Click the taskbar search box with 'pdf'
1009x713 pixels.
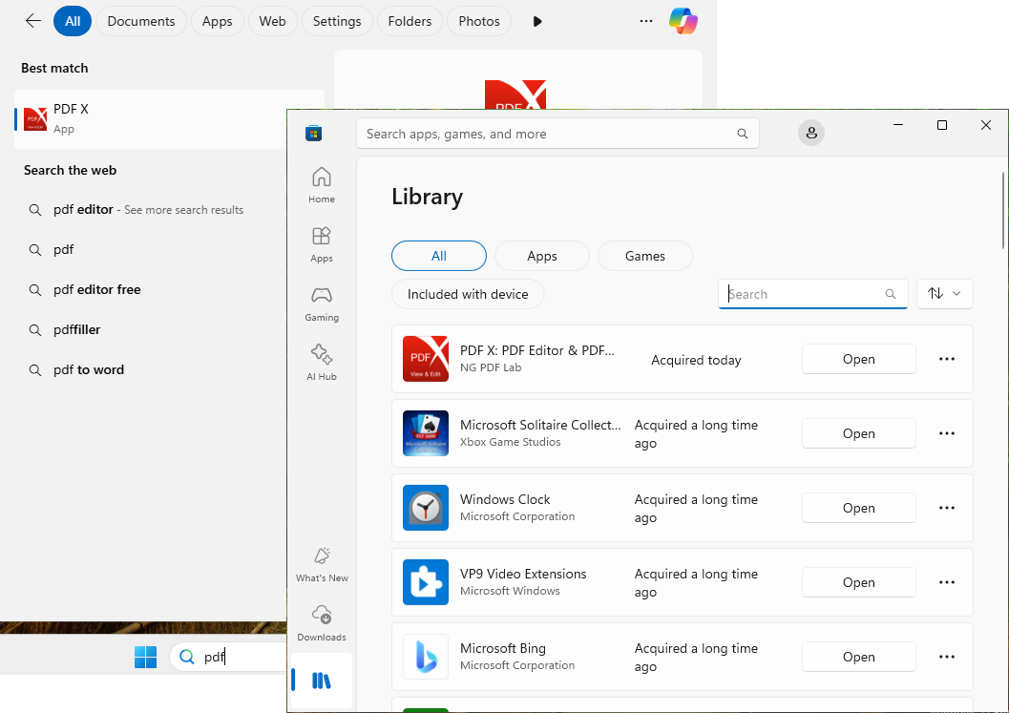point(228,657)
